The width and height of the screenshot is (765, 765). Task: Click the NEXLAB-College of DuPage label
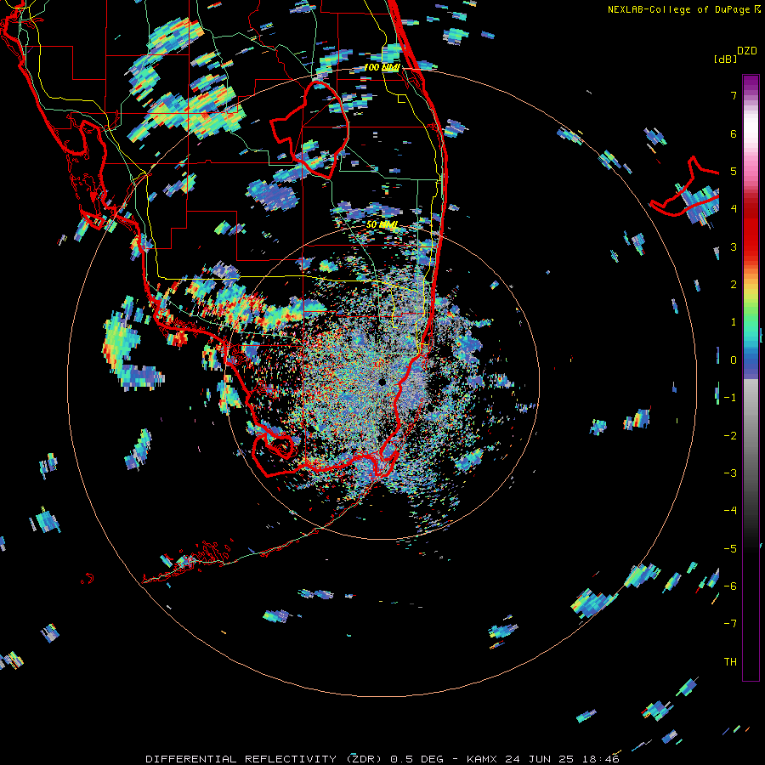pyautogui.click(x=680, y=9)
